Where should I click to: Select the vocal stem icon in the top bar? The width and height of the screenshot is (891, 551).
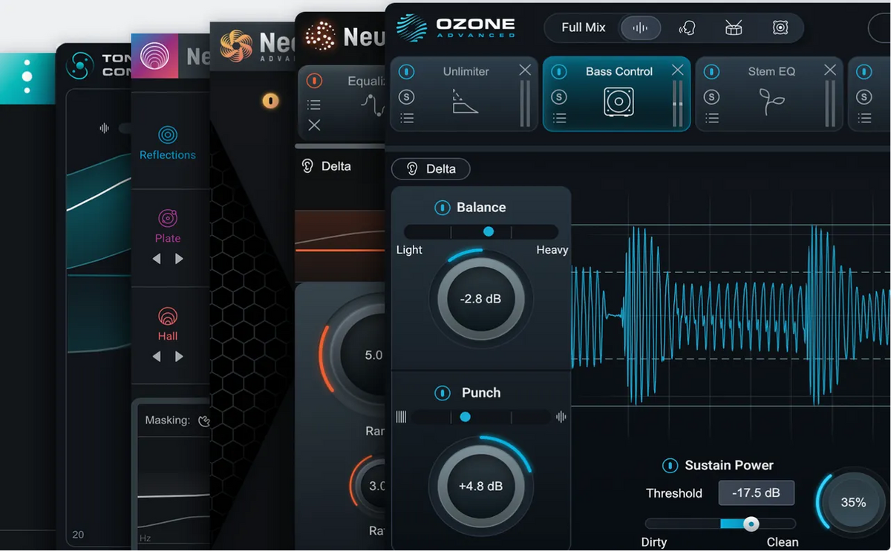point(687,27)
